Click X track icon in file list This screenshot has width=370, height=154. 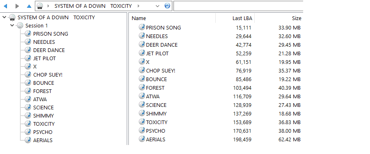(142, 61)
